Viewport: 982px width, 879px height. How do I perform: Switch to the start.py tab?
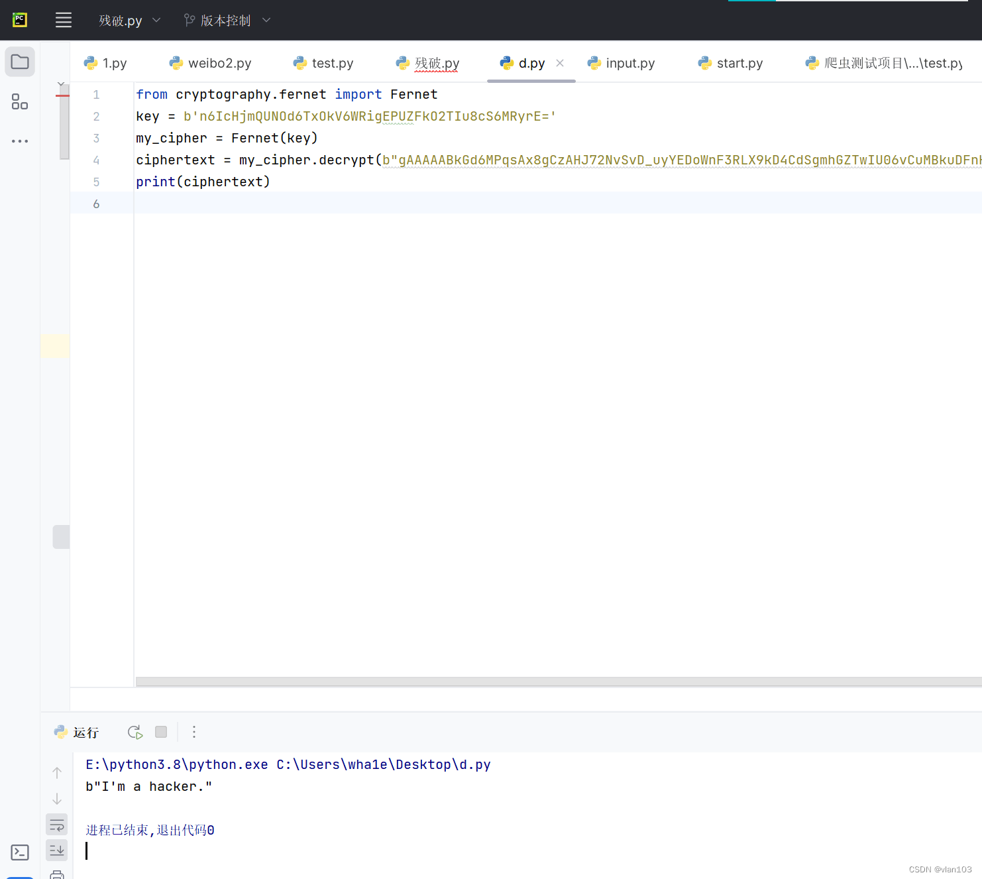pos(730,63)
